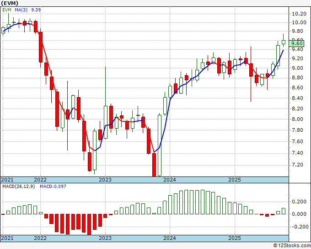Click the 7.80 price axis label
Image resolution: width=311 pixels, height=249 pixels.
click(x=298, y=130)
